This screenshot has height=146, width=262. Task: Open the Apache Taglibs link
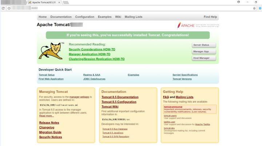pyautogui.click(x=203, y=125)
